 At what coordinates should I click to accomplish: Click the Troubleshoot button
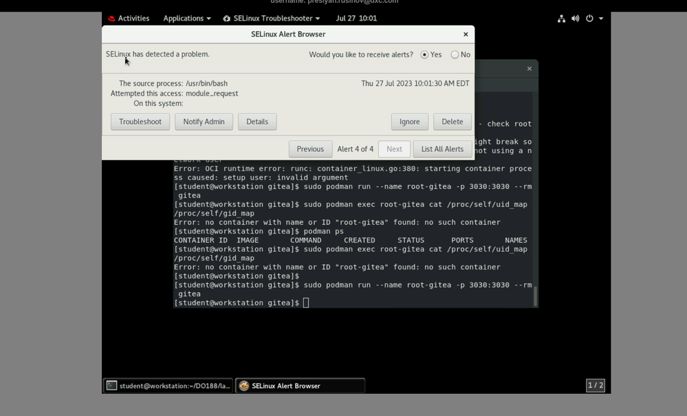(x=140, y=122)
